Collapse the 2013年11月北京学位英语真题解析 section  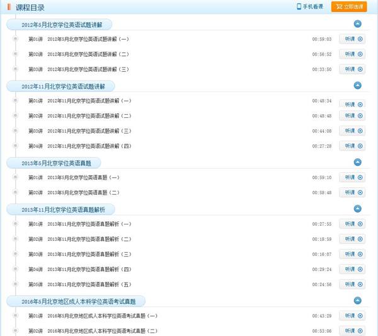[357, 209]
